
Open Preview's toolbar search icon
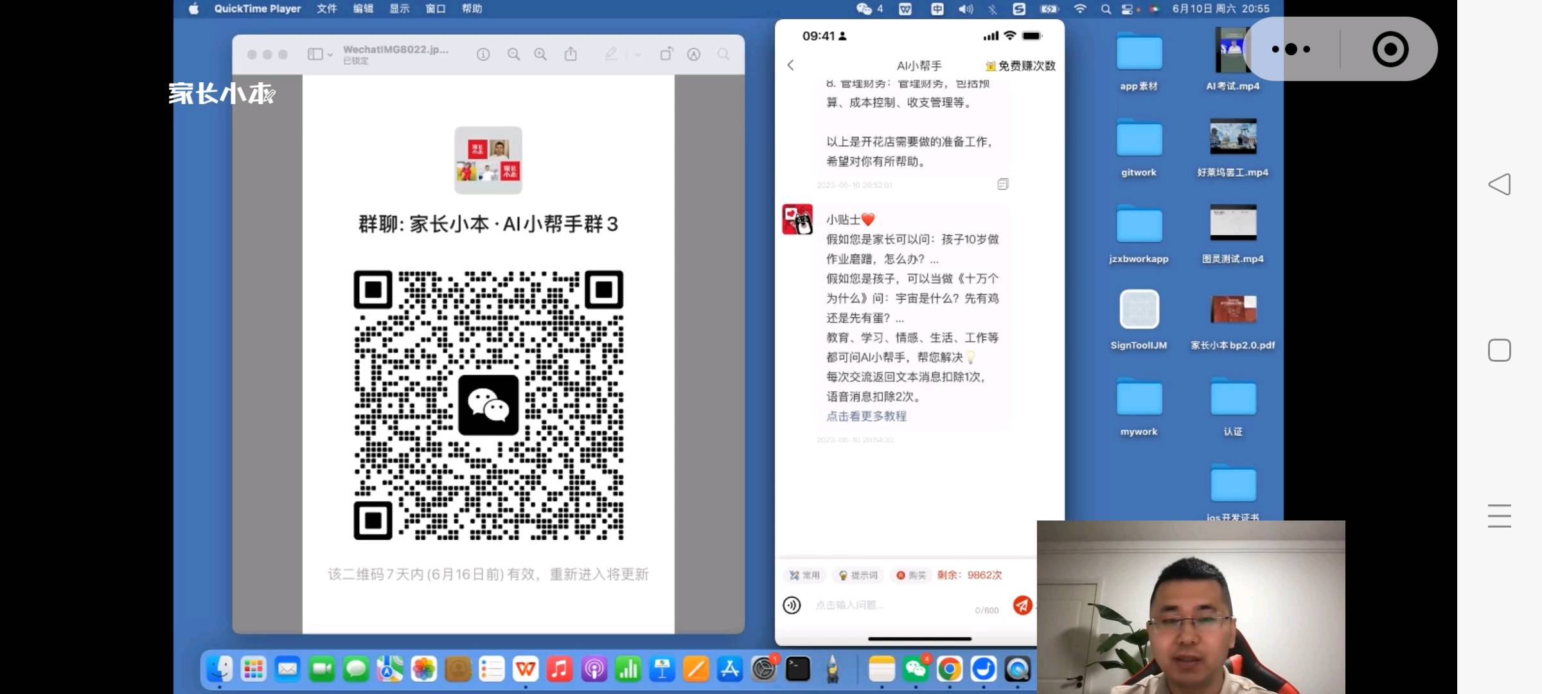point(723,55)
